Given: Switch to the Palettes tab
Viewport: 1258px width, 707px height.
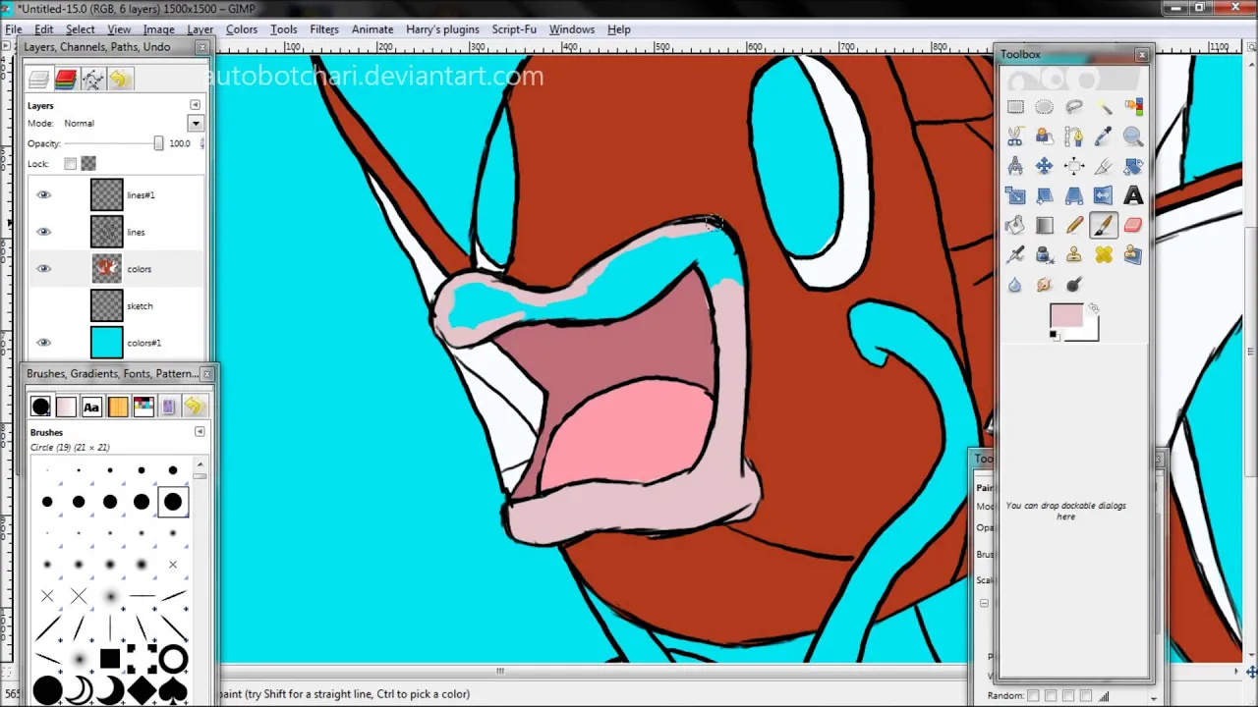Looking at the screenshot, I should pos(143,407).
